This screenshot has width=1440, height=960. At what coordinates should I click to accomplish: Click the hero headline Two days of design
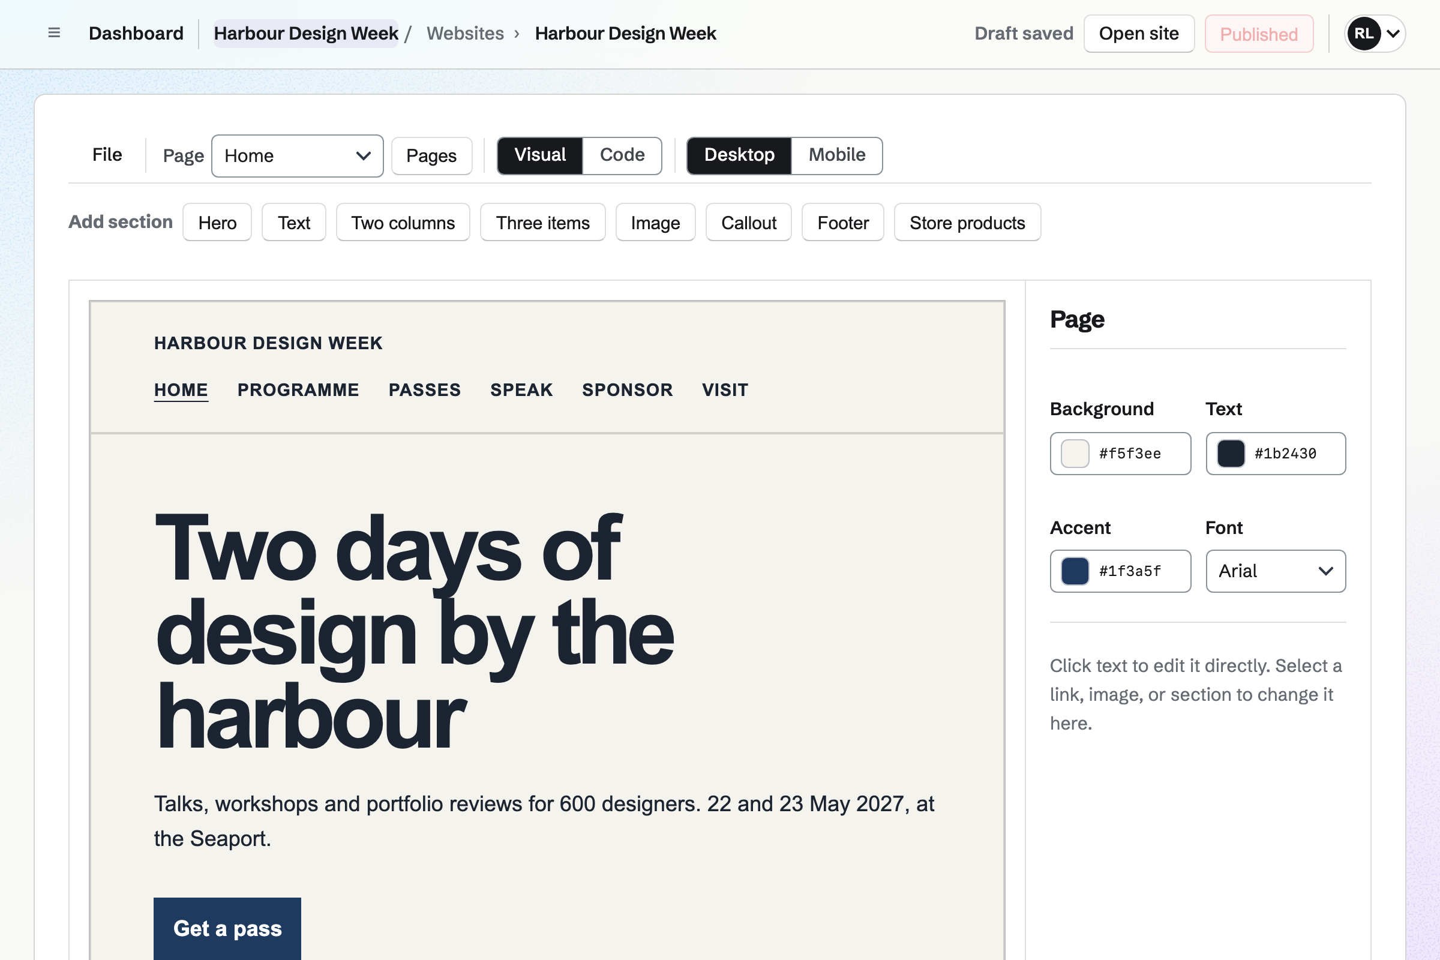[415, 631]
